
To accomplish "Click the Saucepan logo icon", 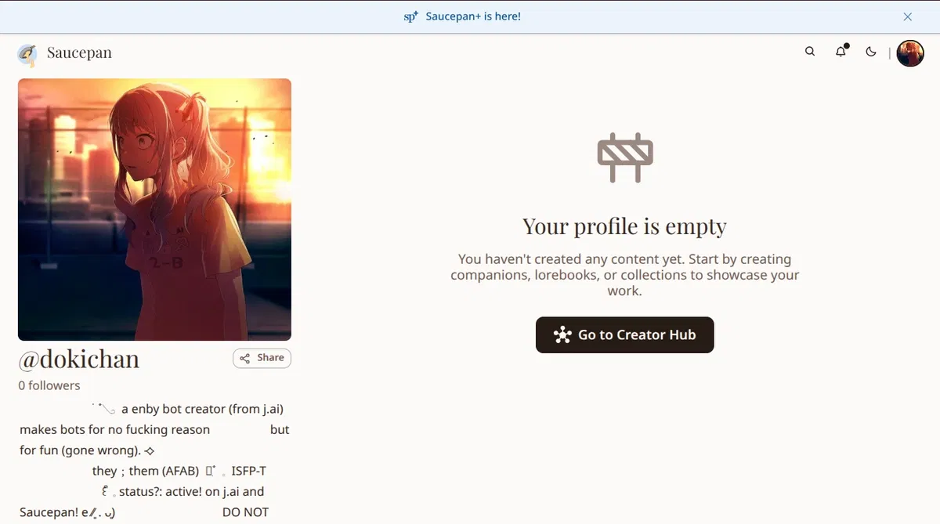I will click(x=27, y=54).
